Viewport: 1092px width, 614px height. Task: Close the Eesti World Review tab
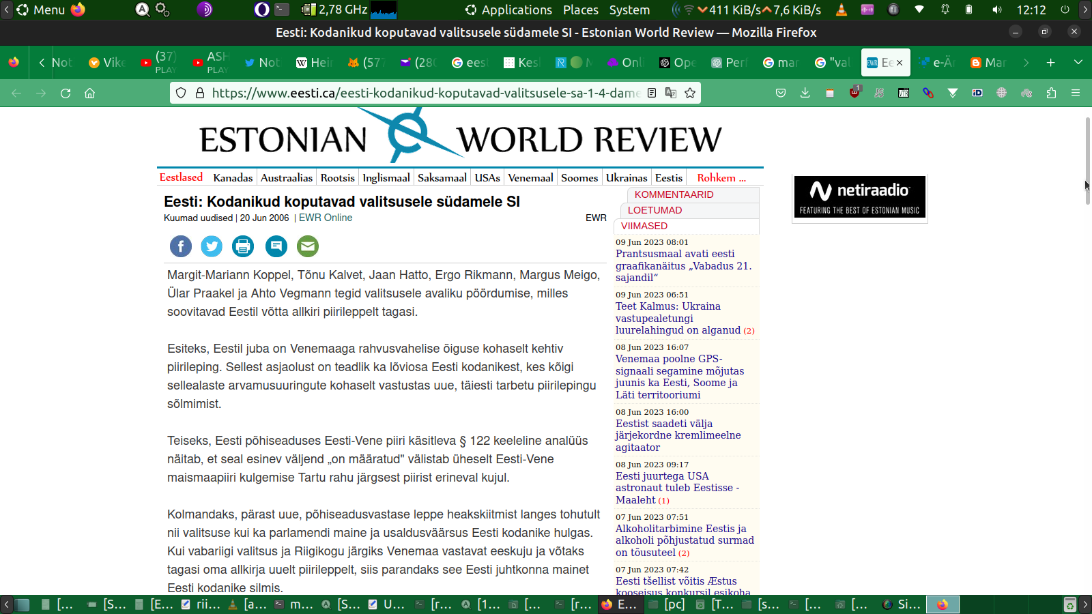click(900, 63)
